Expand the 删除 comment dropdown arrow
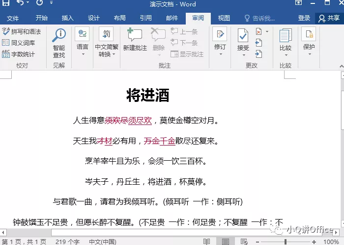The width and height of the screenshot is (344, 245). [159, 55]
